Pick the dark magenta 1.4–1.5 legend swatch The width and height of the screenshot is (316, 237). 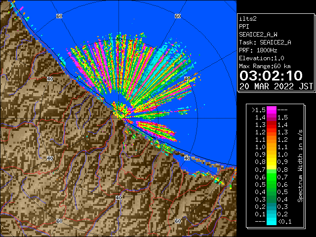(272, 118)
